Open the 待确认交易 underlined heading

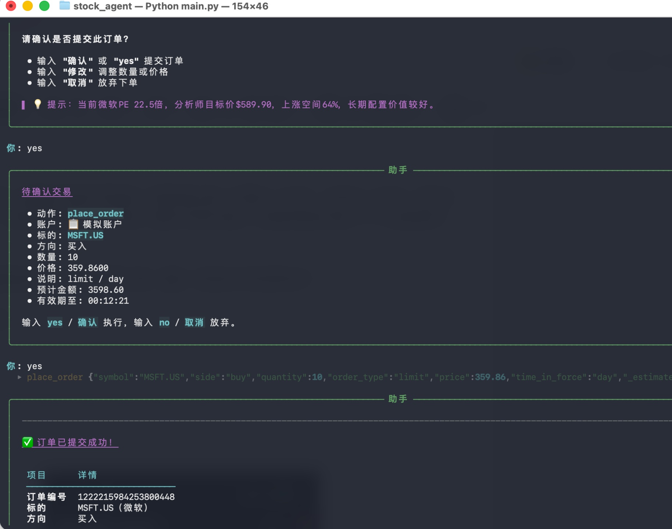coord(47,192)
